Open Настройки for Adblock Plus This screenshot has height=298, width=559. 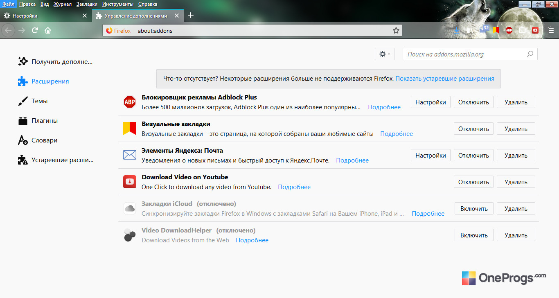(431, 102)
